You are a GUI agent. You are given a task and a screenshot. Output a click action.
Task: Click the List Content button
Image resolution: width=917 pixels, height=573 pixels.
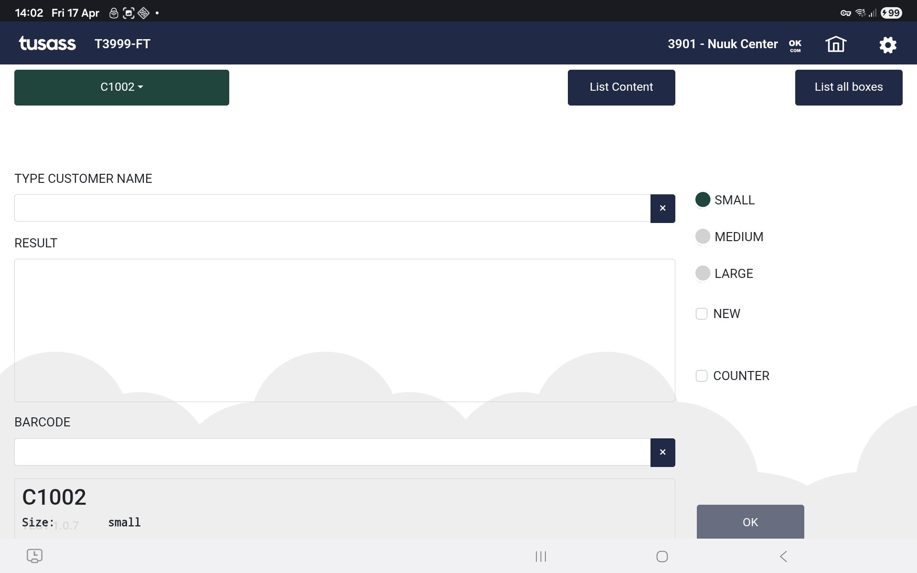coord(621,87)
